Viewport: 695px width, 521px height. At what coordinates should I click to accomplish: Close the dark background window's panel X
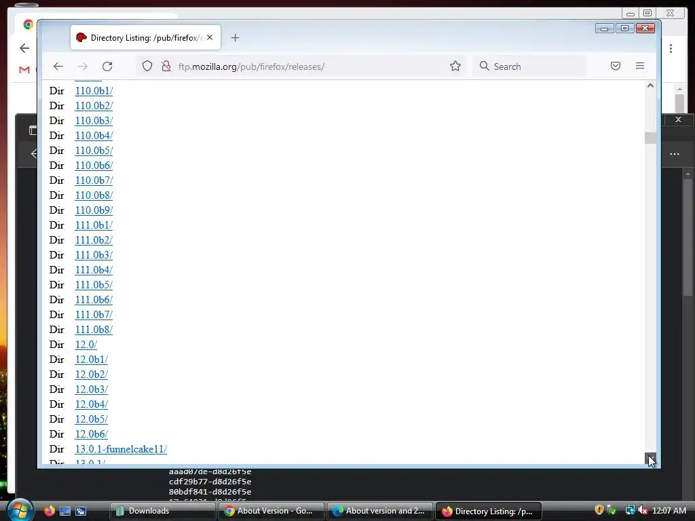(678, 119)
